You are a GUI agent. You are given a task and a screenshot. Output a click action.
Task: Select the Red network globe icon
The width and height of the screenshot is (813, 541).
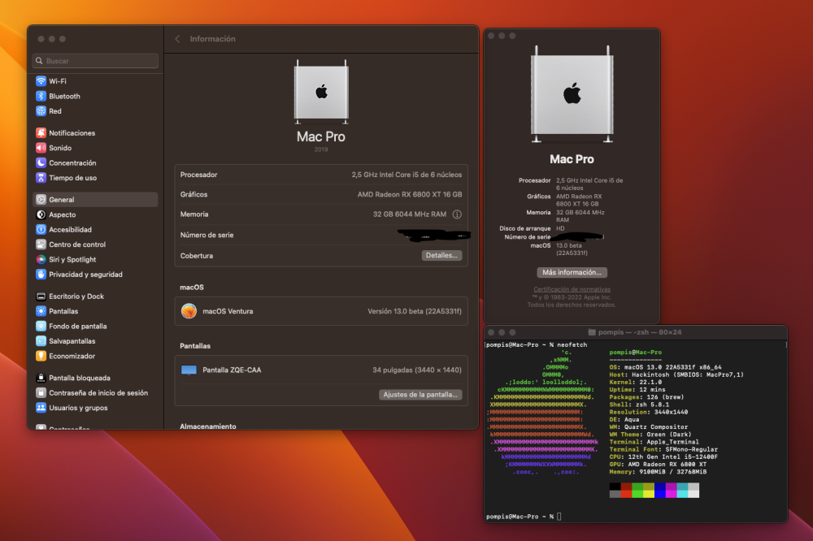(x=41, y=111)
